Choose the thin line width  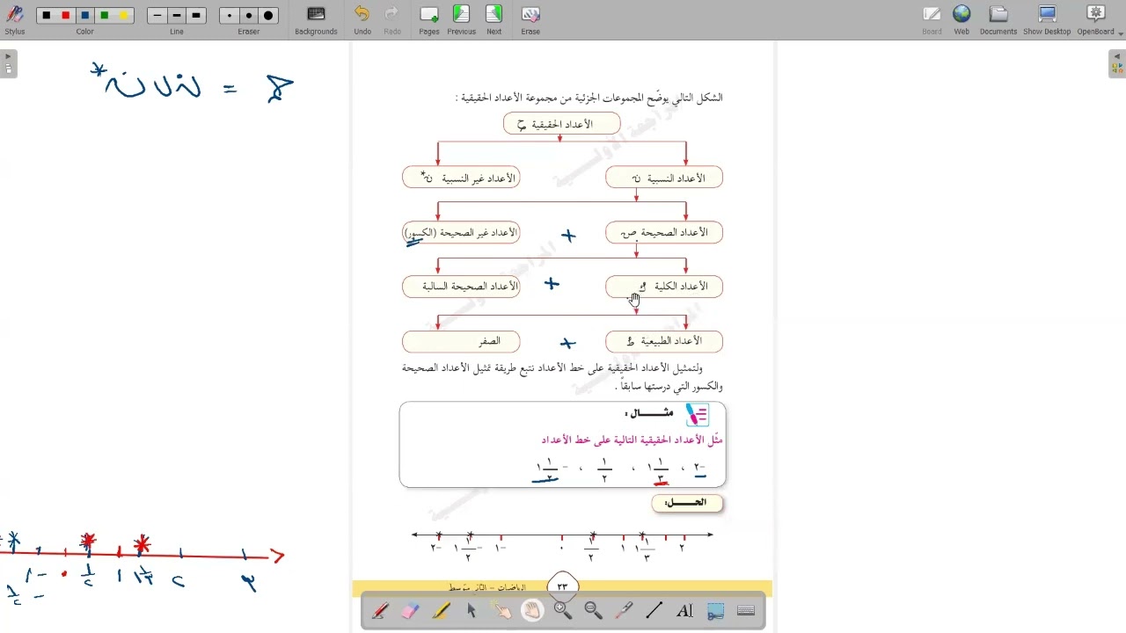[x=157, y=15]
